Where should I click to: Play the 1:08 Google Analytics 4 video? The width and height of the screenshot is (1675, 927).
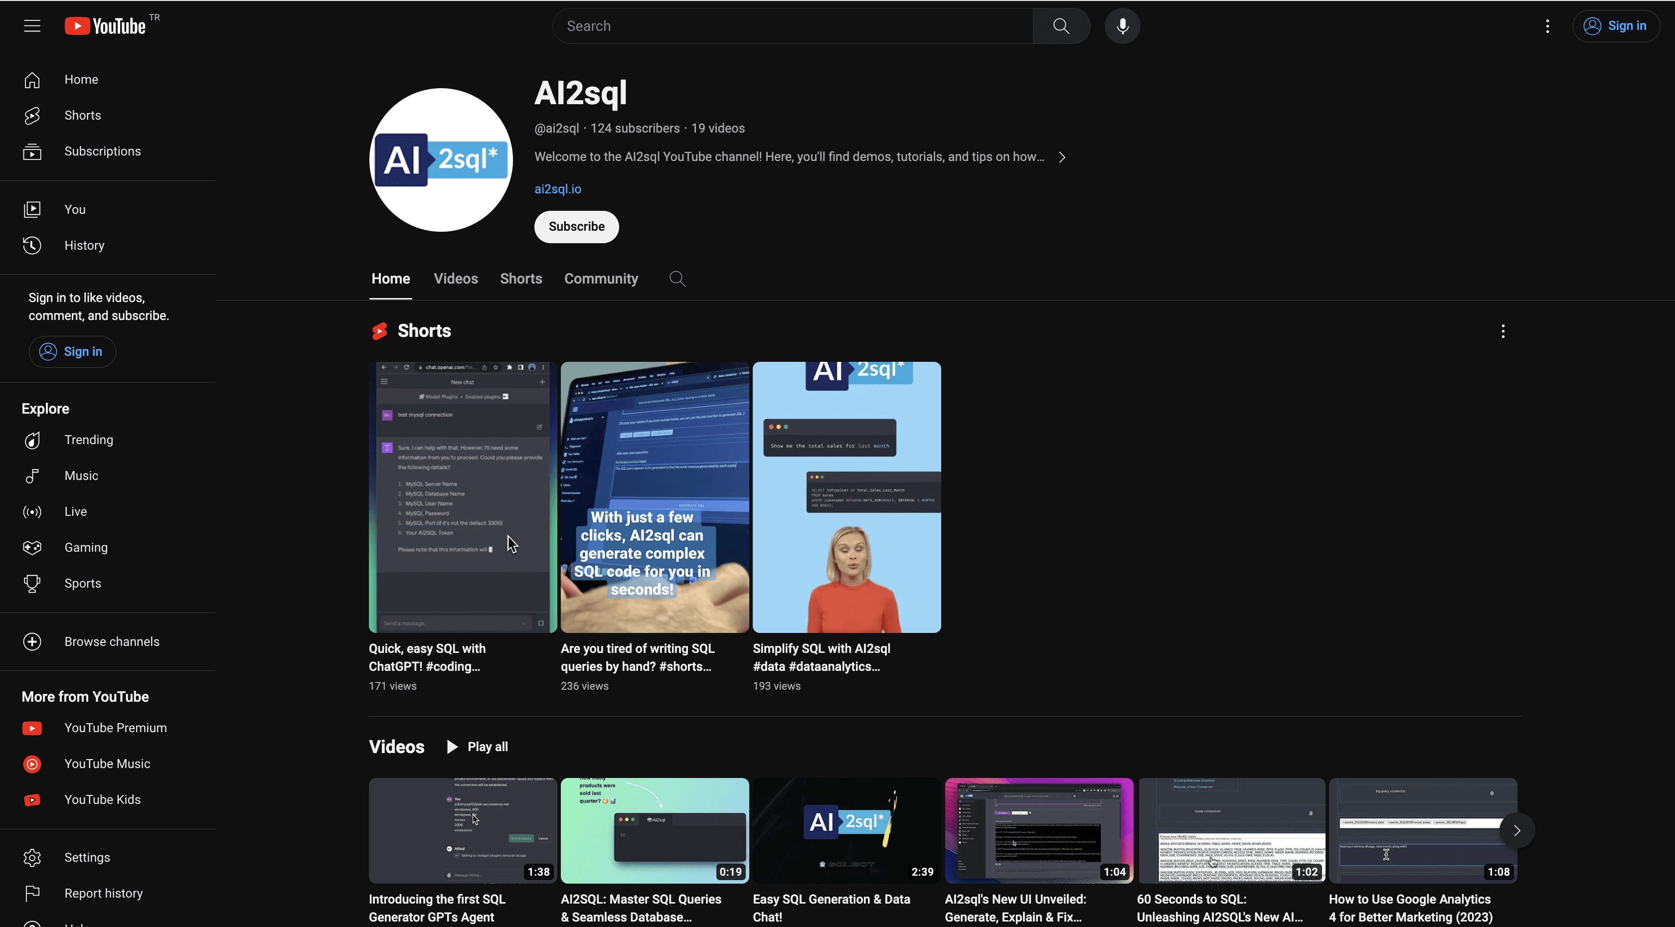click(1423, 830)
